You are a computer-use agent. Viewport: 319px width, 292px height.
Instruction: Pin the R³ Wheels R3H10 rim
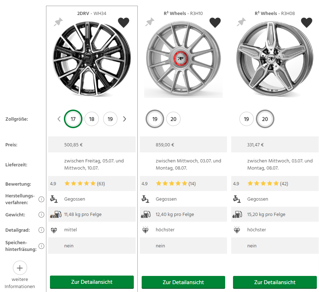click(150, 22)
